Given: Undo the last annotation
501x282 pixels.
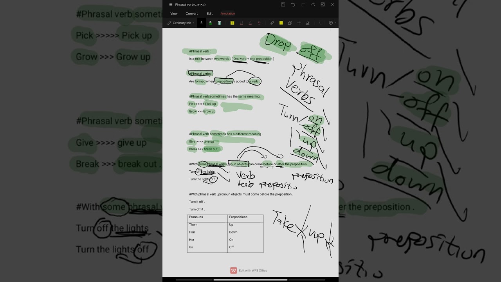Looking at the screenshot, I should coord(293,5).
